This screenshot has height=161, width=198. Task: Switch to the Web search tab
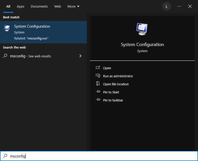(x=58, y=7)
